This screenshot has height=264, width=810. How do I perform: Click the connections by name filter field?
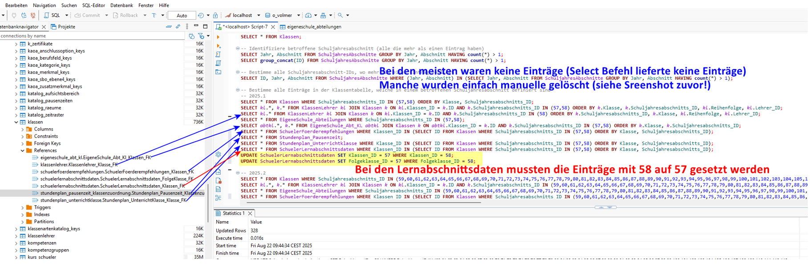point(89,36)
